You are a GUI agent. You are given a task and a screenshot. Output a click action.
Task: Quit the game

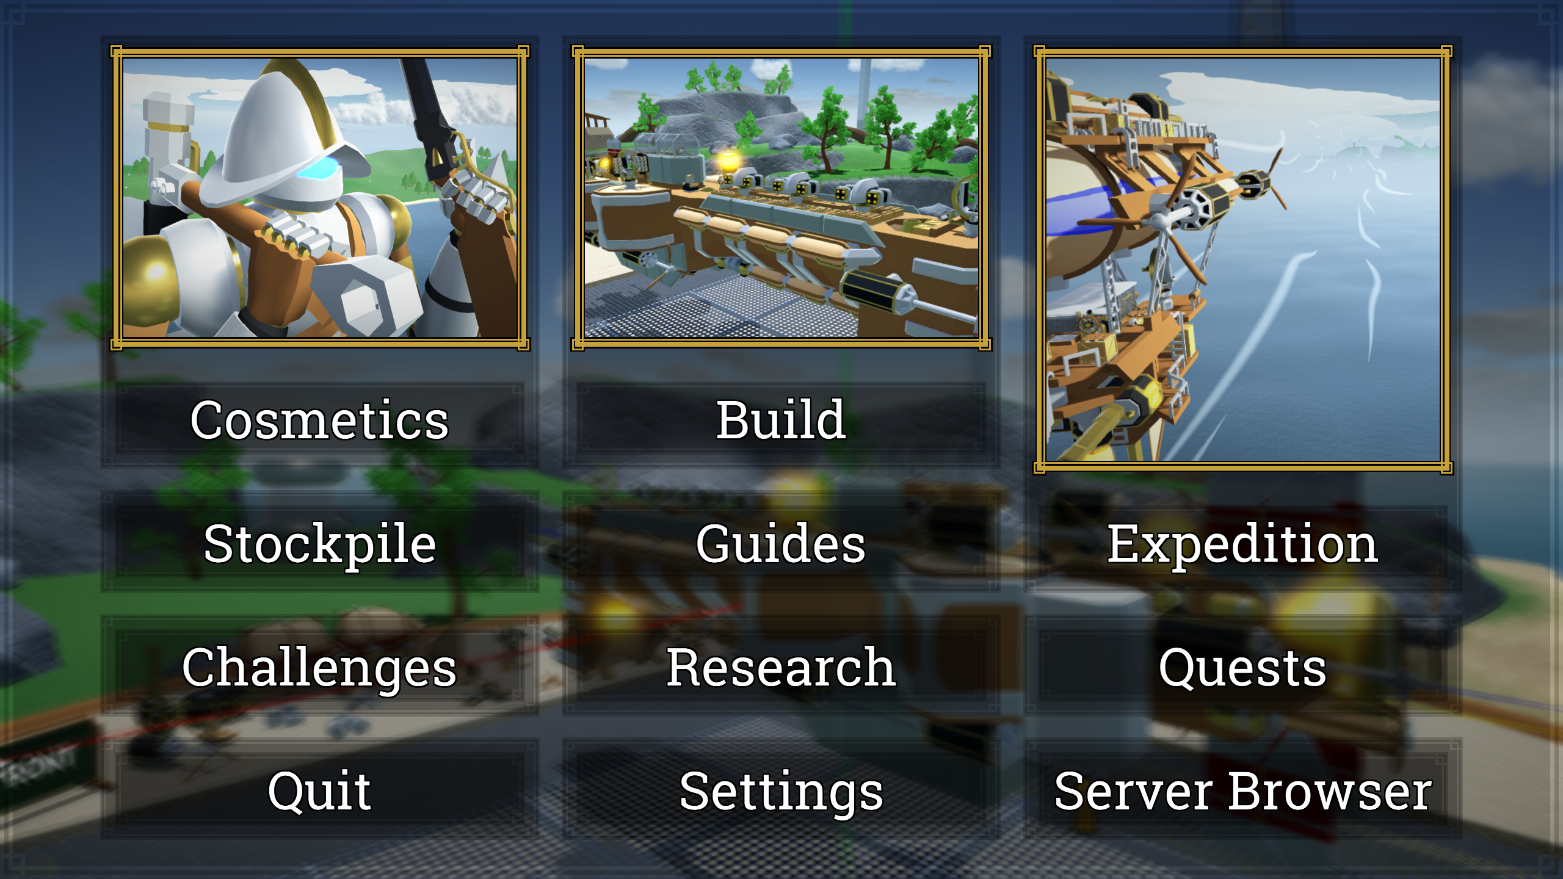click(x=319, y=790)
